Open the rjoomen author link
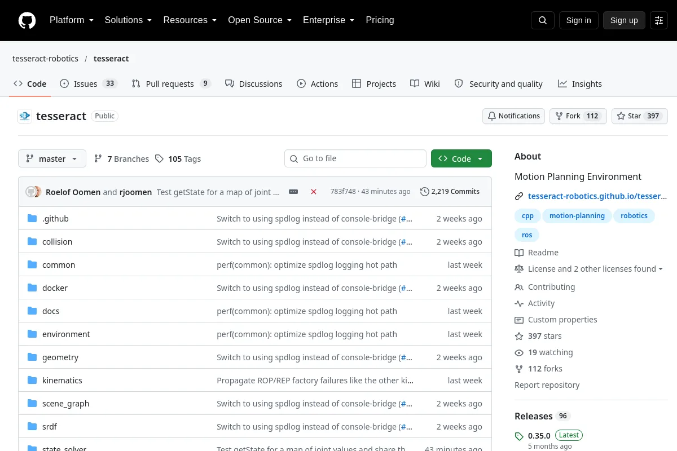 [135, 192]
